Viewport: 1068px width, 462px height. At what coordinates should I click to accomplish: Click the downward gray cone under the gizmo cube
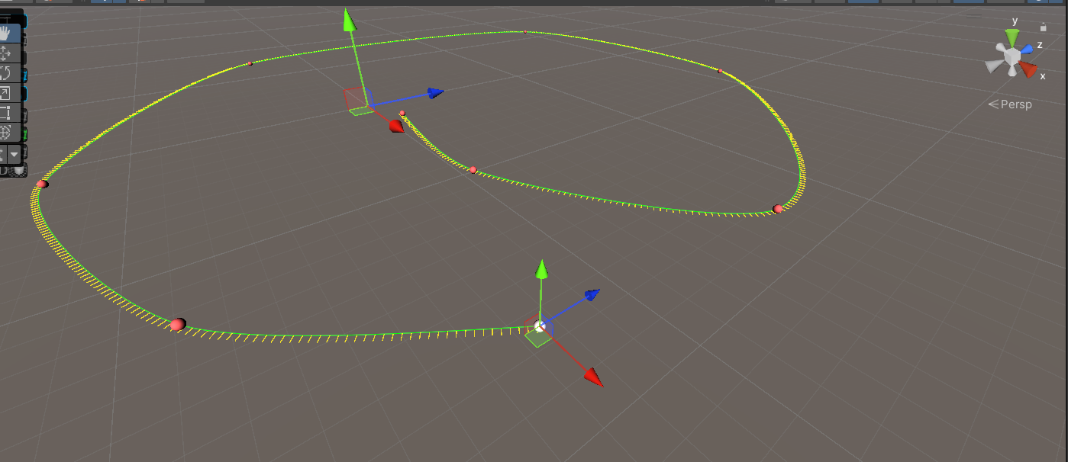(1013, 72)
